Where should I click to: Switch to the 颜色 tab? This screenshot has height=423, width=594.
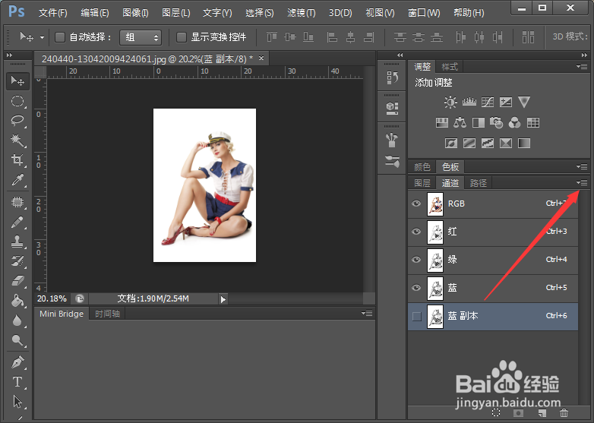click(422, 166)
